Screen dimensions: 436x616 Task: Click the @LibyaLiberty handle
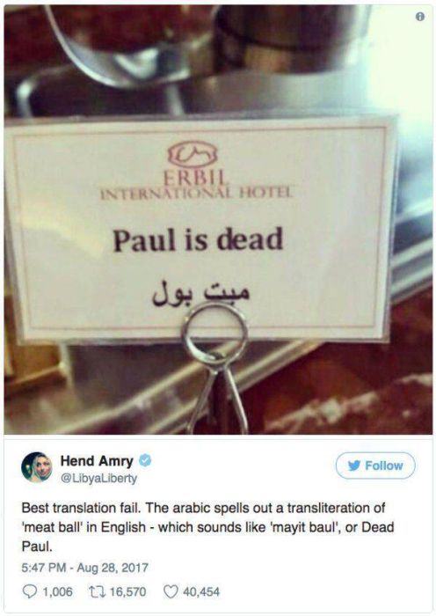click(x=98, y=479)
